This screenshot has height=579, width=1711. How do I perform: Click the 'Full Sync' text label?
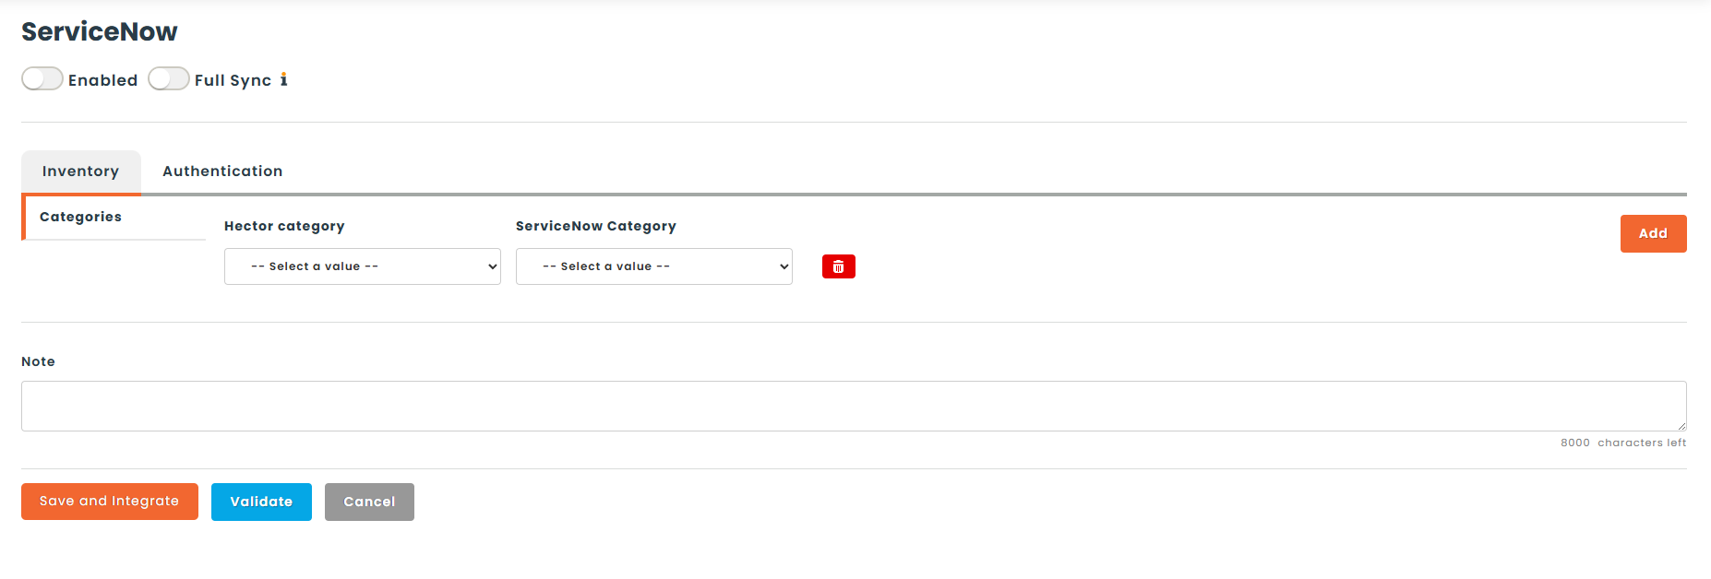click(233, 80)
